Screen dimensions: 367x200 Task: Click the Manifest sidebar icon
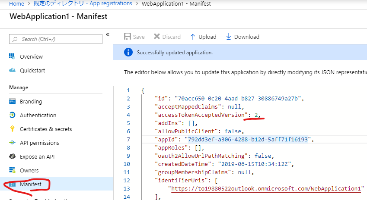pyautogui.click(x=12, y=184)
